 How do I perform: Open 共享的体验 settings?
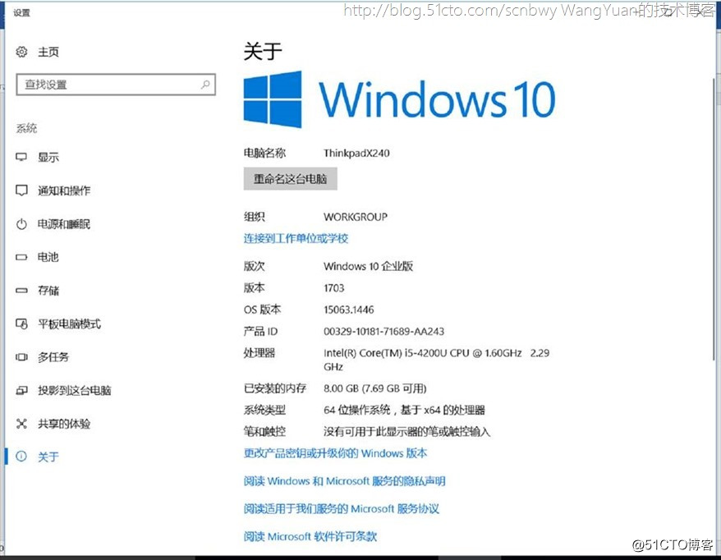pyautogui.click(x=64, y=424)
